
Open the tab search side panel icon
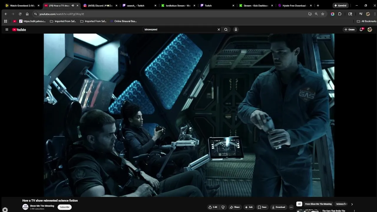pos(350,14)
